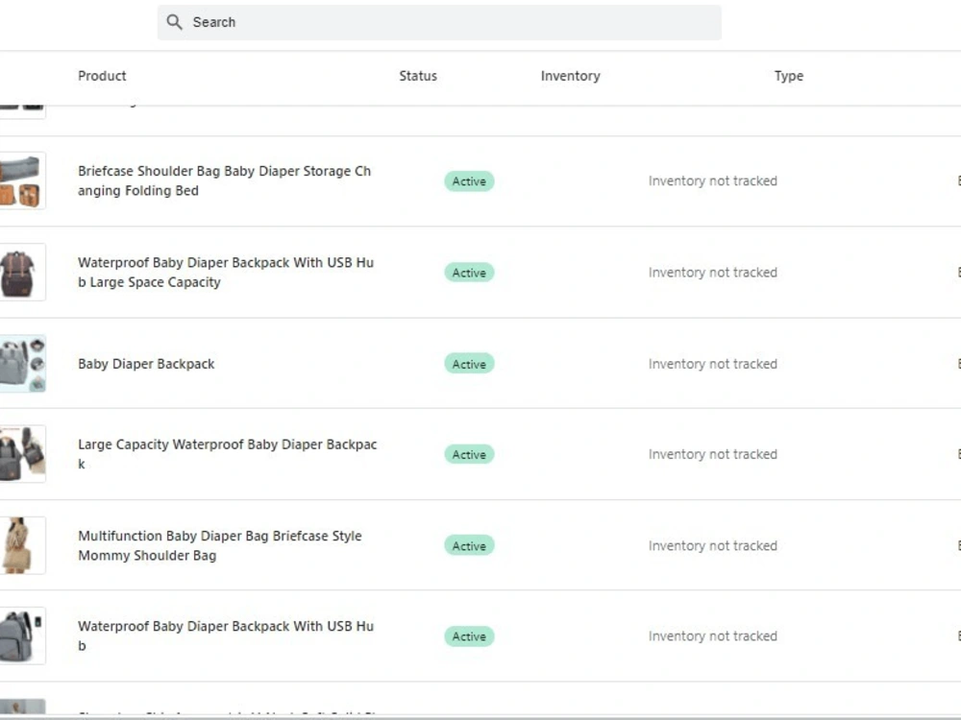Image resolution: width=961 pixels, height=720 pixels.
Task: Open Waterproof Baby Diaper Backpack Large Space thumbnail
Action: tap(23, 273)
